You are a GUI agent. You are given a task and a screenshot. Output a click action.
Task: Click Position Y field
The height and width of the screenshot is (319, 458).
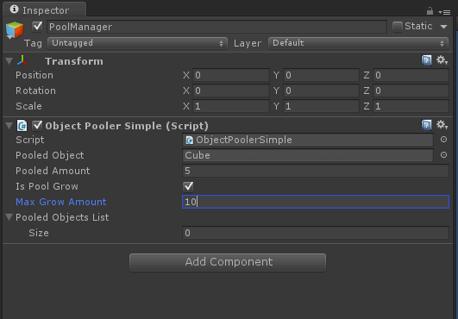click(321, 75)
